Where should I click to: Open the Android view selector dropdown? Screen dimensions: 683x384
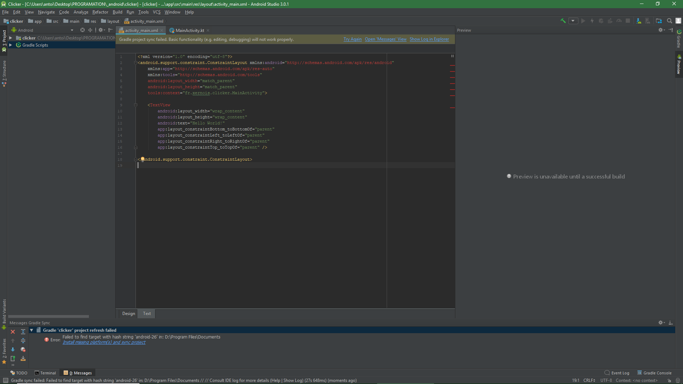tap(43, 30)
